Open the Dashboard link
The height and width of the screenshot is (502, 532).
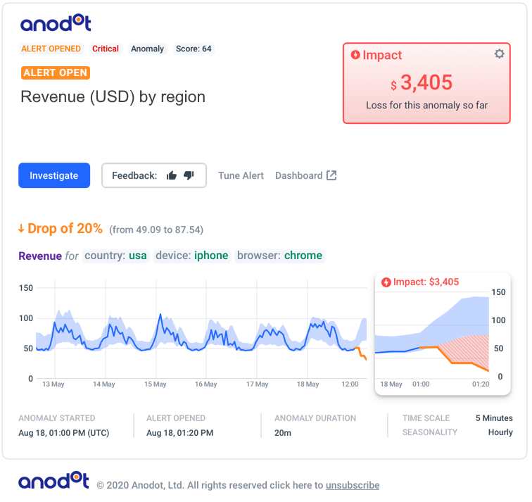click(x=298, y=175)
